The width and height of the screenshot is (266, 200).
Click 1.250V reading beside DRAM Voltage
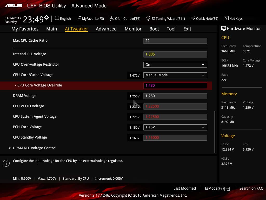coord(135,96)
